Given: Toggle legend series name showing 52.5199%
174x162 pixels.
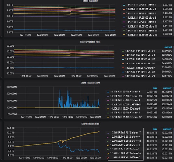Looking at the screenshot, I should [x=140, y=76].
